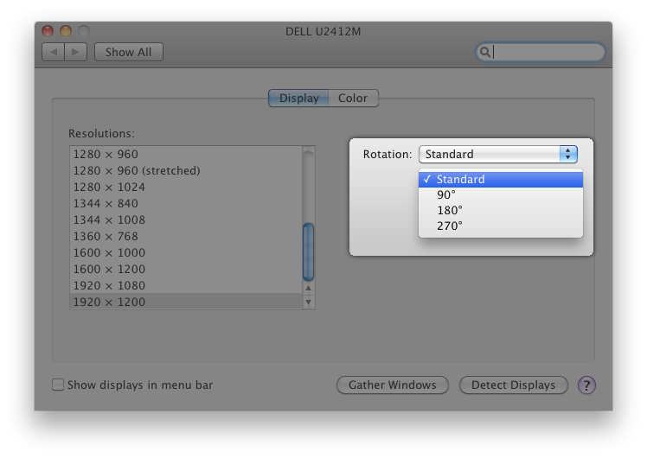Click the magnifying glass search icon
This screenshot has width=647, height=458.
click(485, 52)
